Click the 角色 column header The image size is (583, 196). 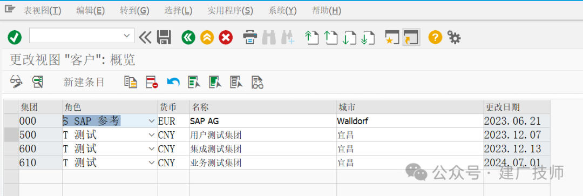[110, 107]
